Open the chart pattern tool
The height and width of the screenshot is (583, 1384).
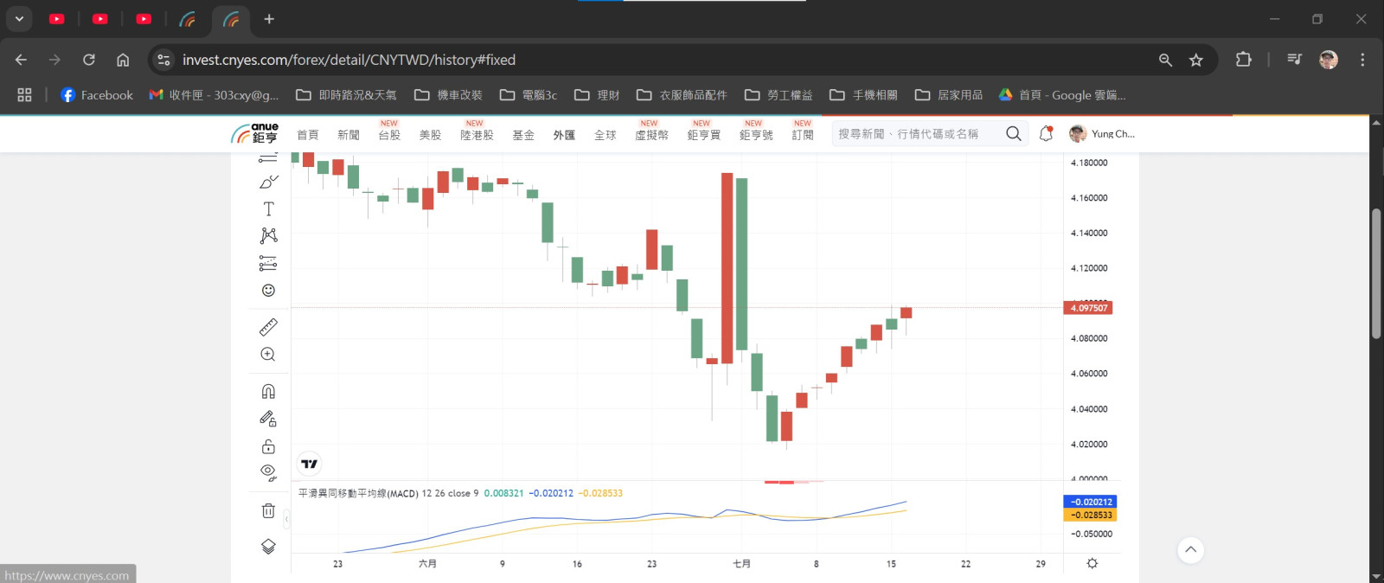[268, 236]
